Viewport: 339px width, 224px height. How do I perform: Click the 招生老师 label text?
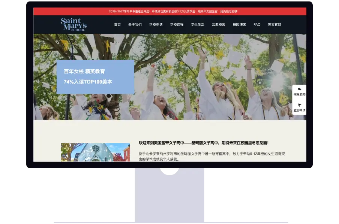tap(299, 94)
